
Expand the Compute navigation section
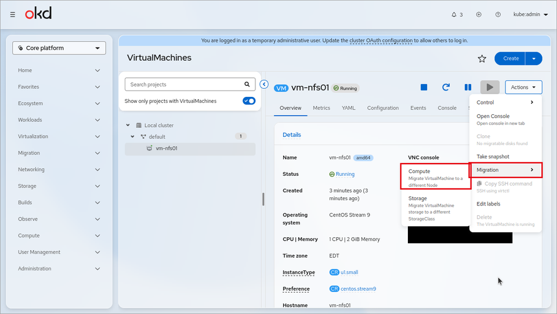click(59, 236)
